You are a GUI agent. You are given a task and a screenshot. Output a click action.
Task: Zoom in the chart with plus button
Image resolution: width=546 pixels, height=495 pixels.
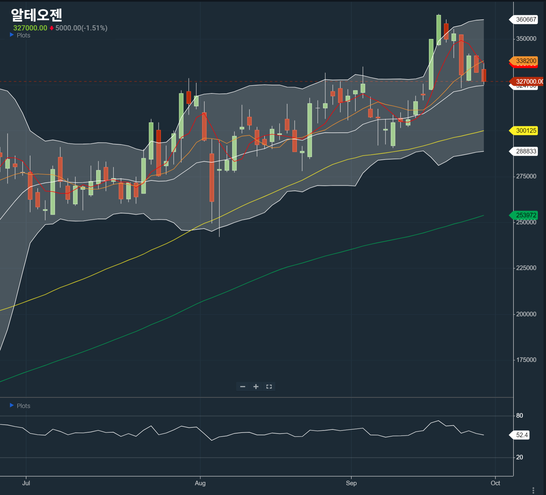[x=256, y=387]
